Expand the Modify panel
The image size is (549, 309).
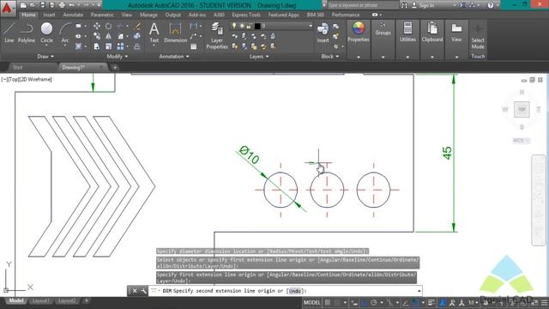(x=117, y=57)
